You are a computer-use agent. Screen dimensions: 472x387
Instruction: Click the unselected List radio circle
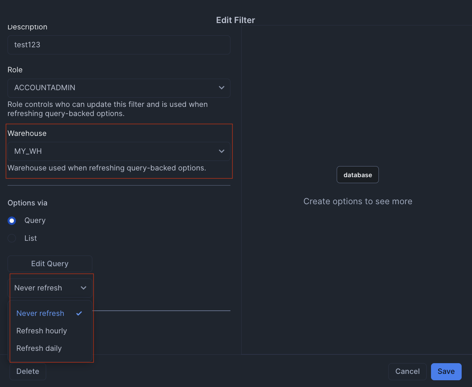click(x=12, y=238)
